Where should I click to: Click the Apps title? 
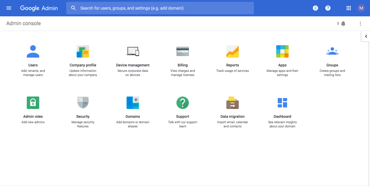click(282, 65)
